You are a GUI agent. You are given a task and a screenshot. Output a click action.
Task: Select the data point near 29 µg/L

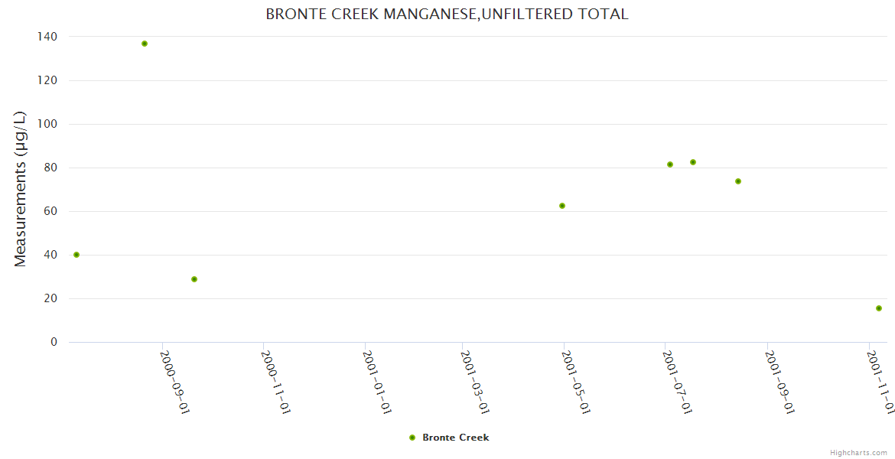[194, 279]
